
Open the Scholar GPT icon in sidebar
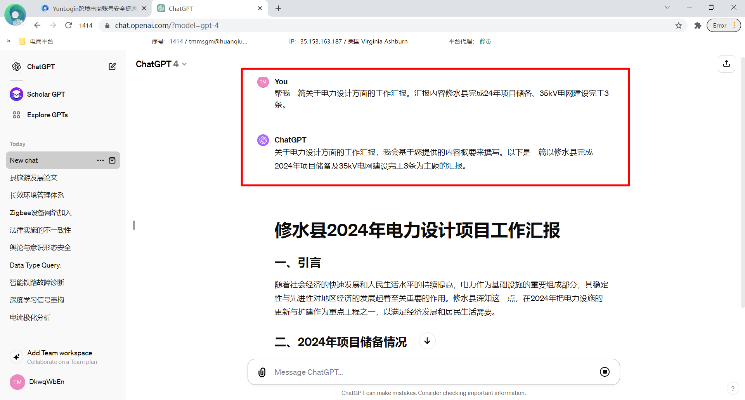pos(16,94)
